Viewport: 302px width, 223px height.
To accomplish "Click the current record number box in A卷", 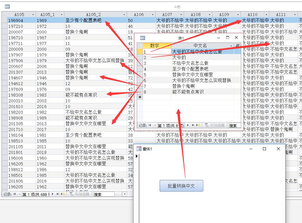I will pyautogui.click(x=36, y=194).
